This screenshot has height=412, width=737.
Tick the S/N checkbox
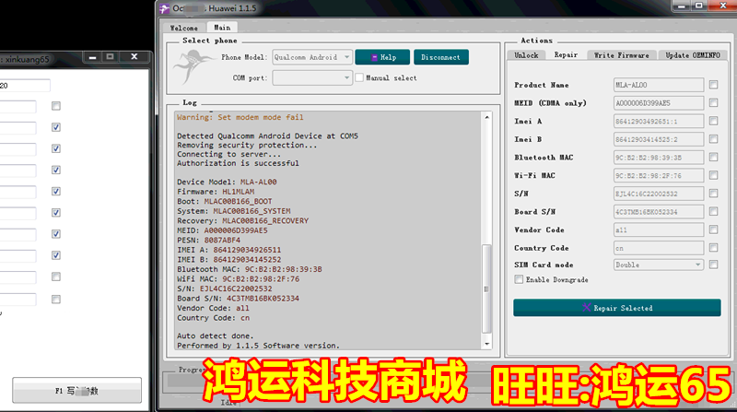coord(713,194)
